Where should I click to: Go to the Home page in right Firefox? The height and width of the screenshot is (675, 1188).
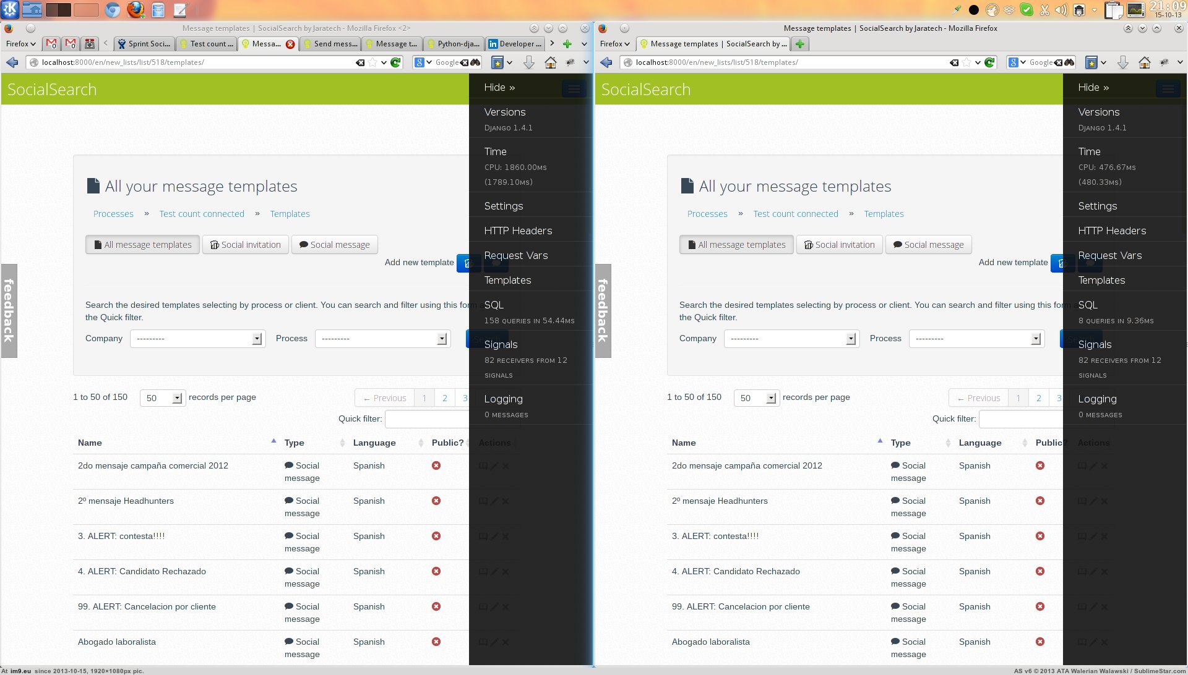pyautogui.click(x=1144, y=62)
